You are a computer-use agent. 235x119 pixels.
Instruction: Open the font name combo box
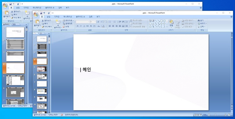[x=83, y=22]
